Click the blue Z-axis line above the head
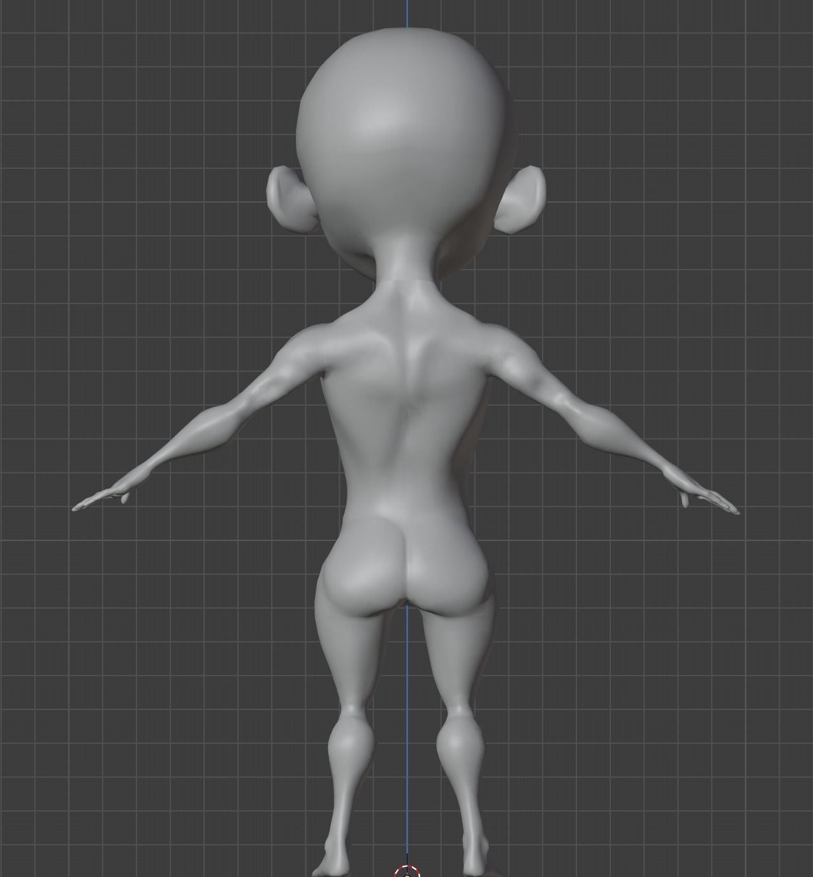813x877 pixels. 407,13
